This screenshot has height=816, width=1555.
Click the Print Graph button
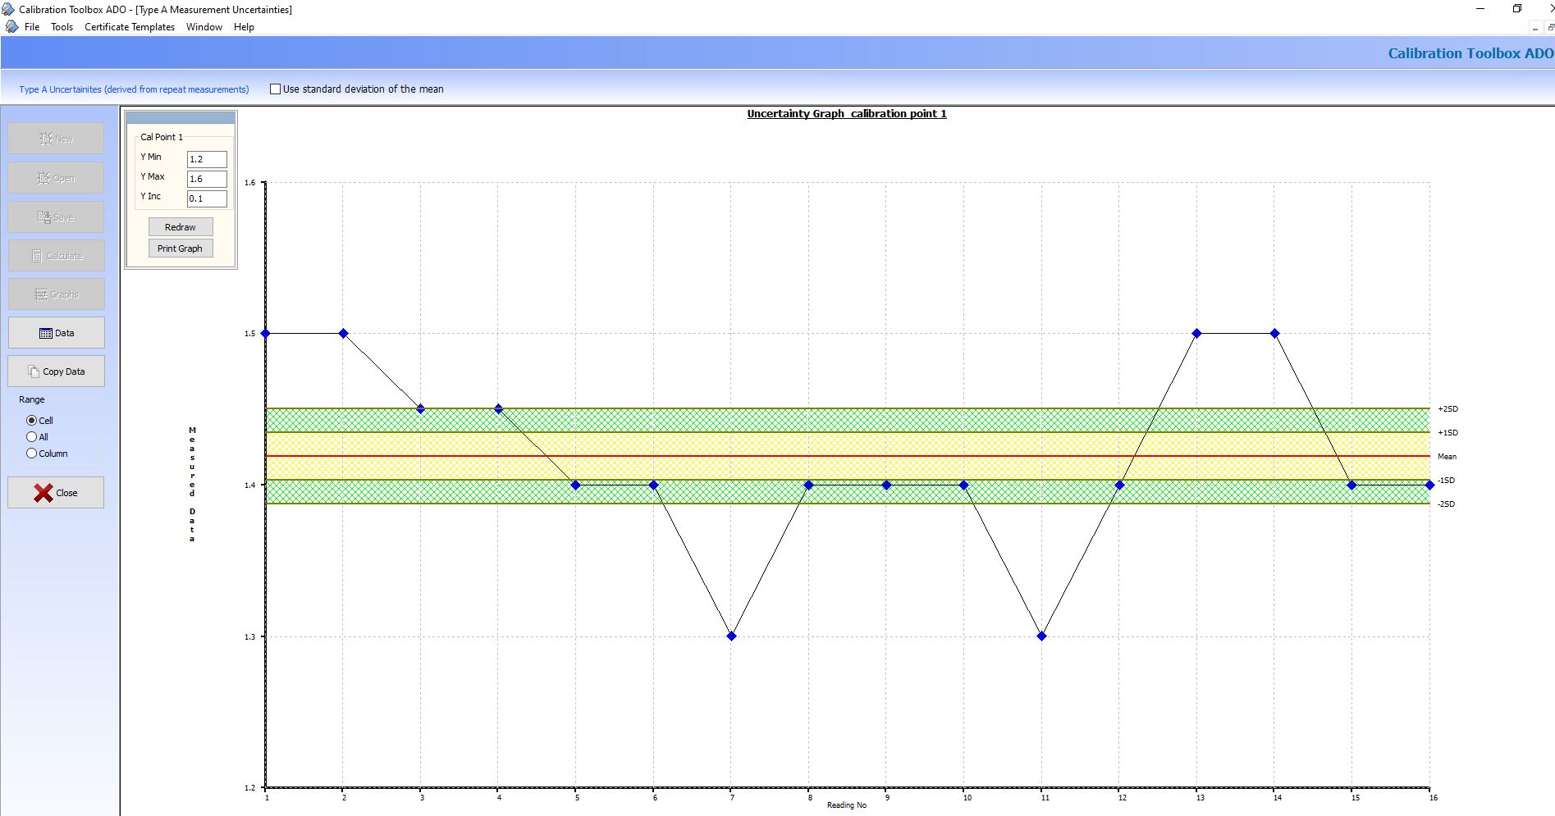coord(181,248)
